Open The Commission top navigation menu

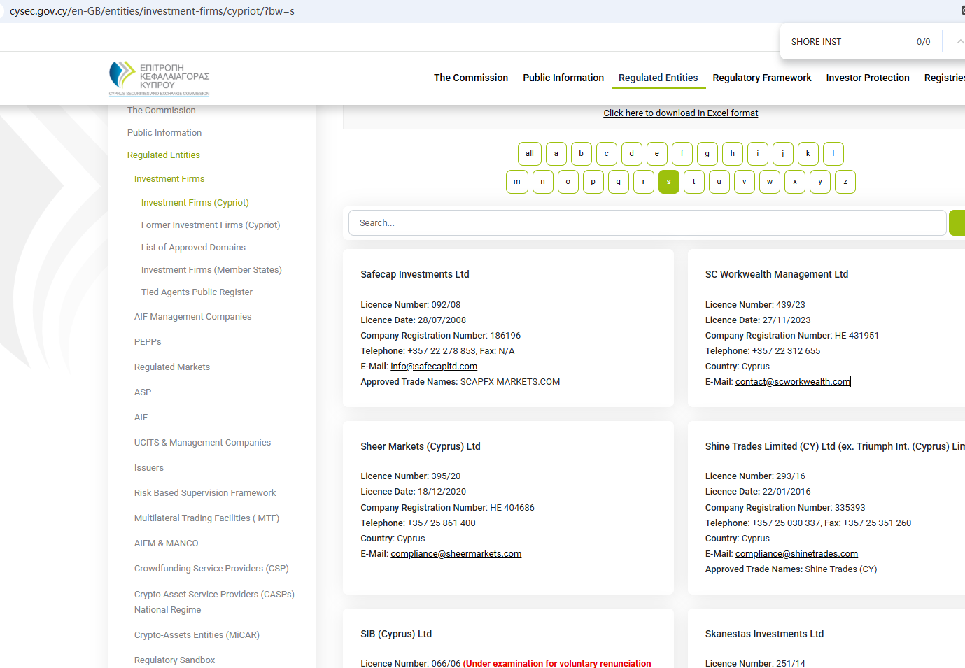tap(470, 78)
